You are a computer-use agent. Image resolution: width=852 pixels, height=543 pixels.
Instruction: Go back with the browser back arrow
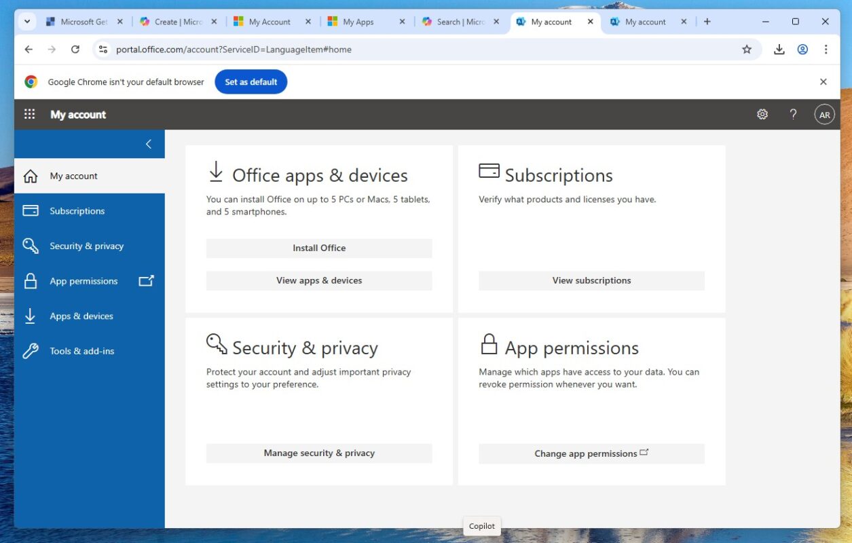[29, 50]
